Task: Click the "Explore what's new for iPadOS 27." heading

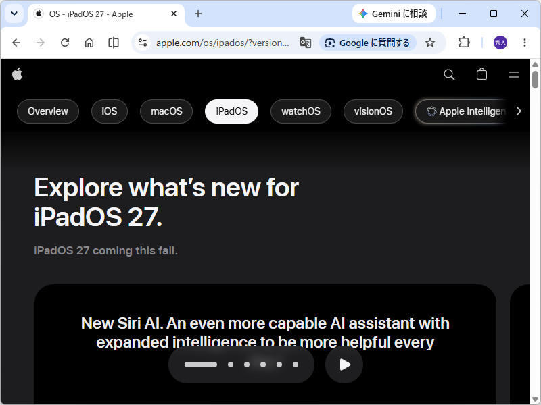Action: pos(166,202)
